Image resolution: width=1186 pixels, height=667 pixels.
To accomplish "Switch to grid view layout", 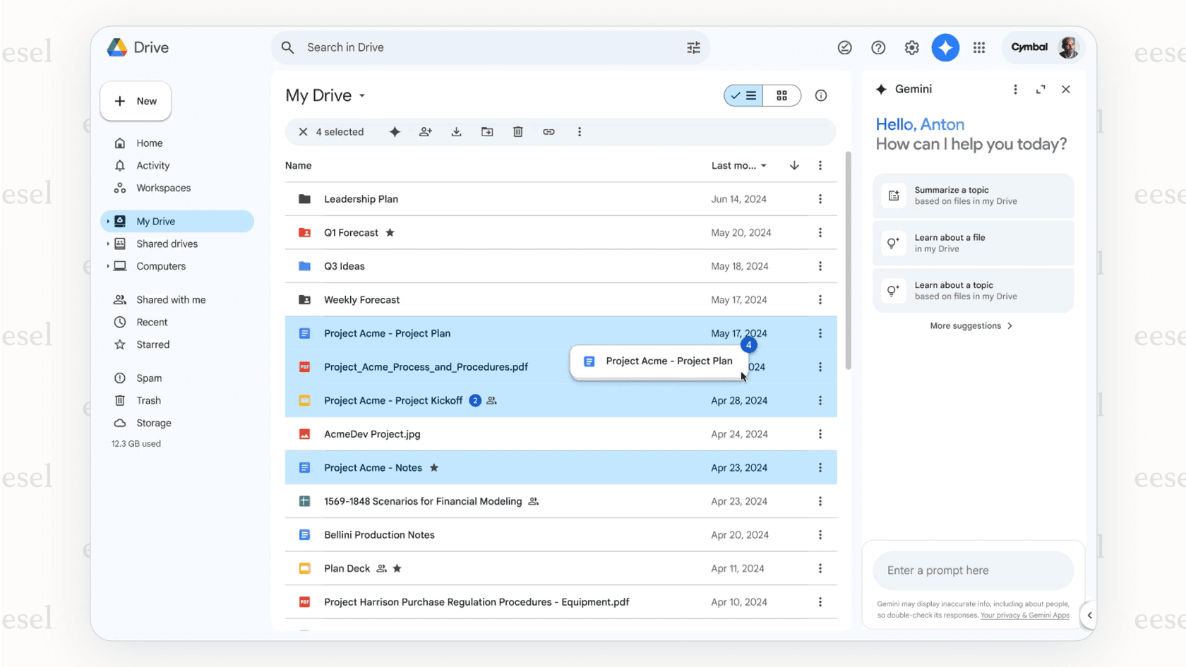I will [781, 95].
